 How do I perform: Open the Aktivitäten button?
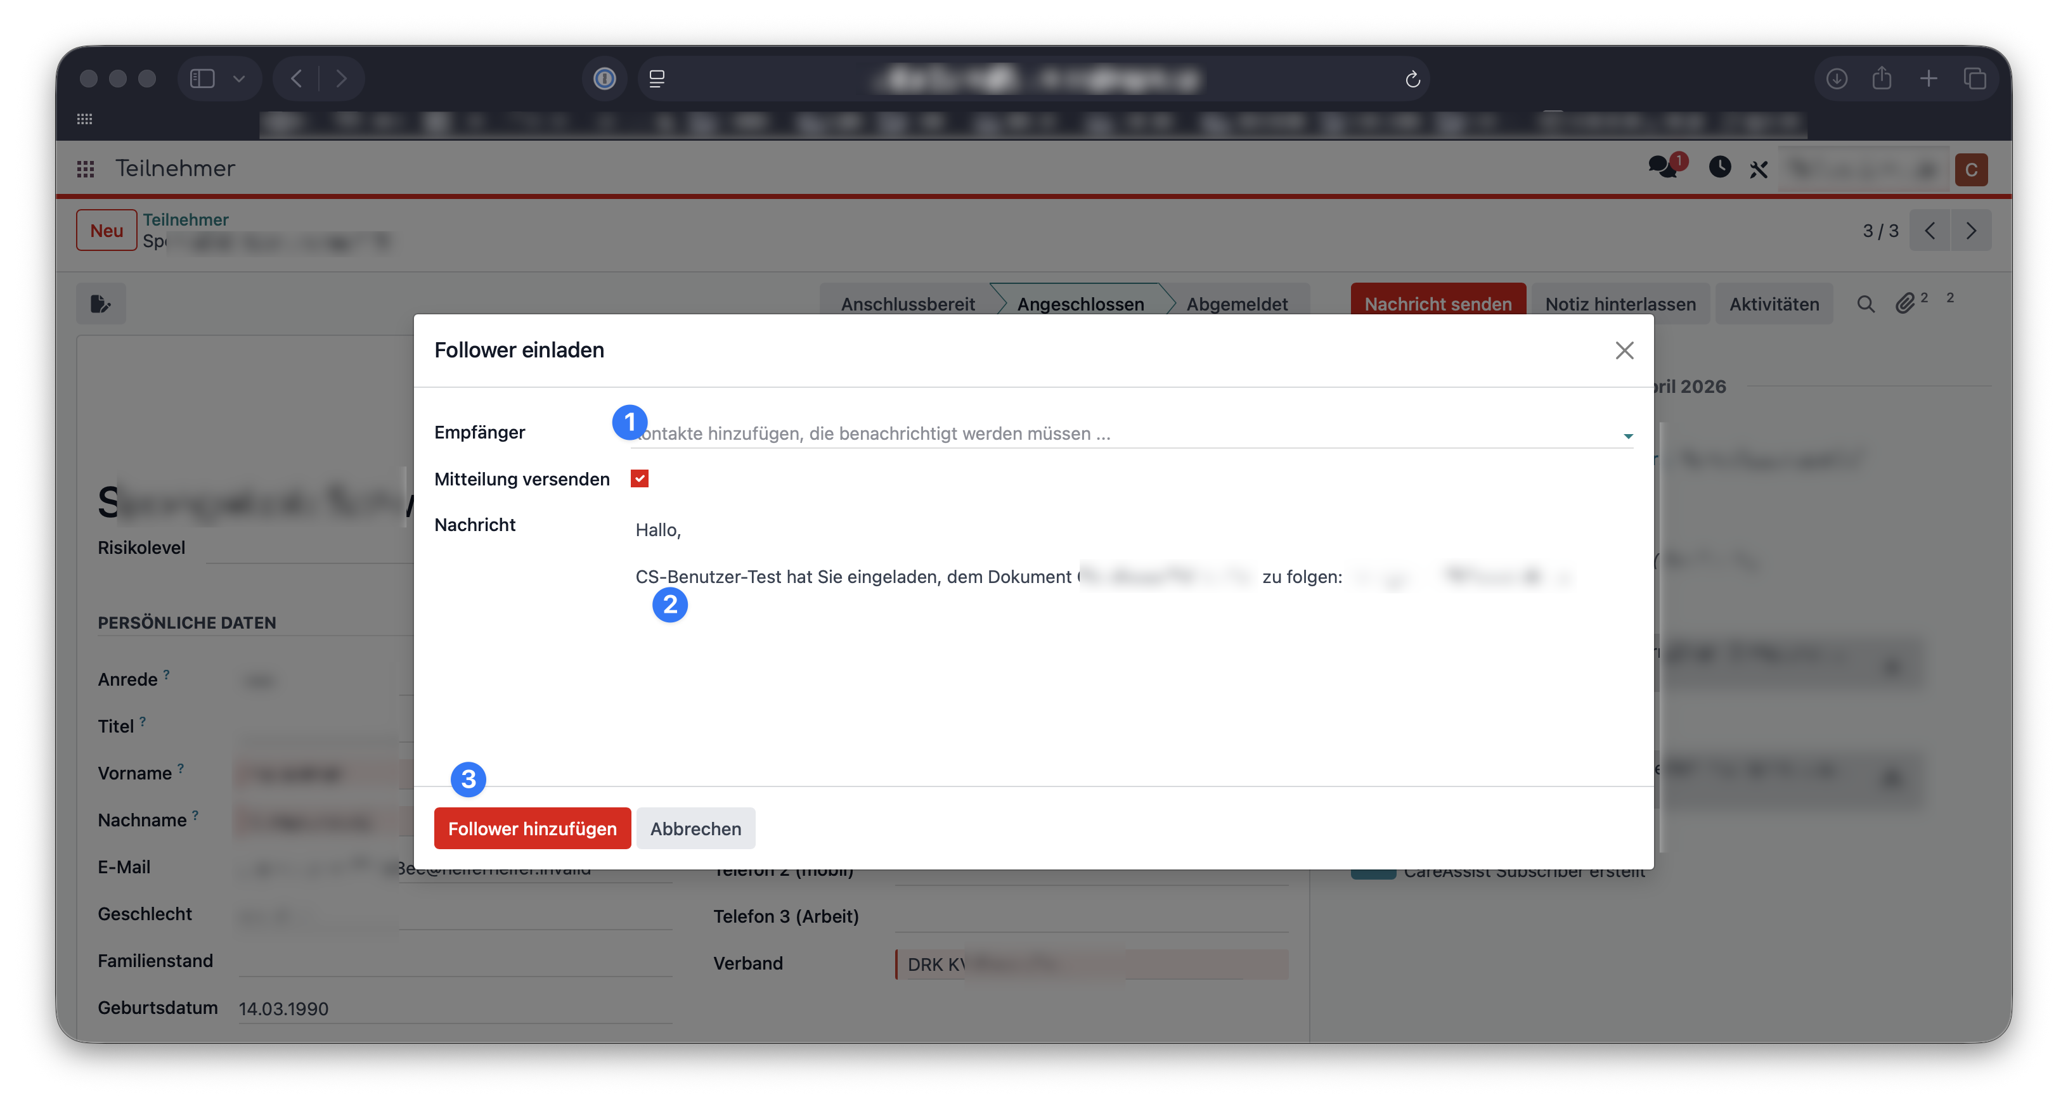pyautogui.click(x=1774, y=304)
